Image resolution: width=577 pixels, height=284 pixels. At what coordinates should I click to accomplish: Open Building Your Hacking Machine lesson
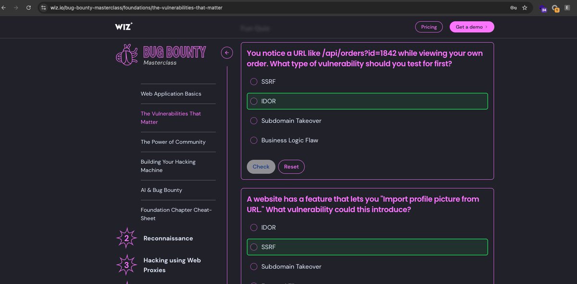pos(168,166)
